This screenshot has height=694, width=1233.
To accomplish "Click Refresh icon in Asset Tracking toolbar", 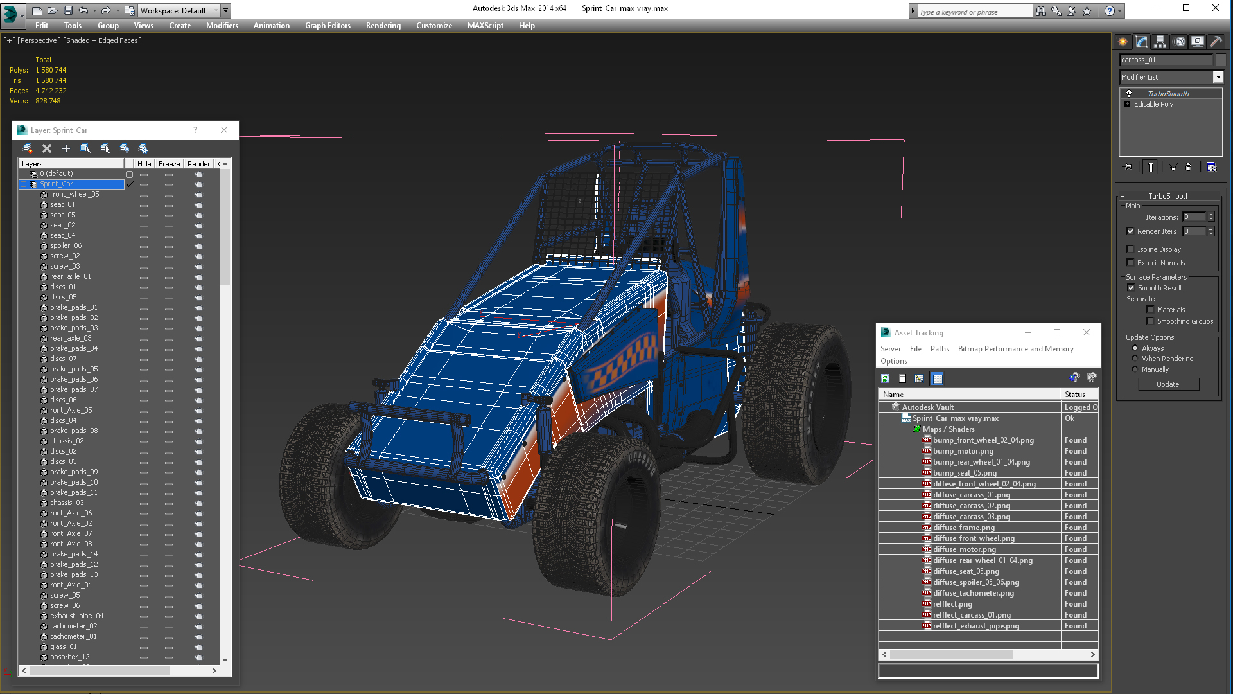I will coord(885,378).
